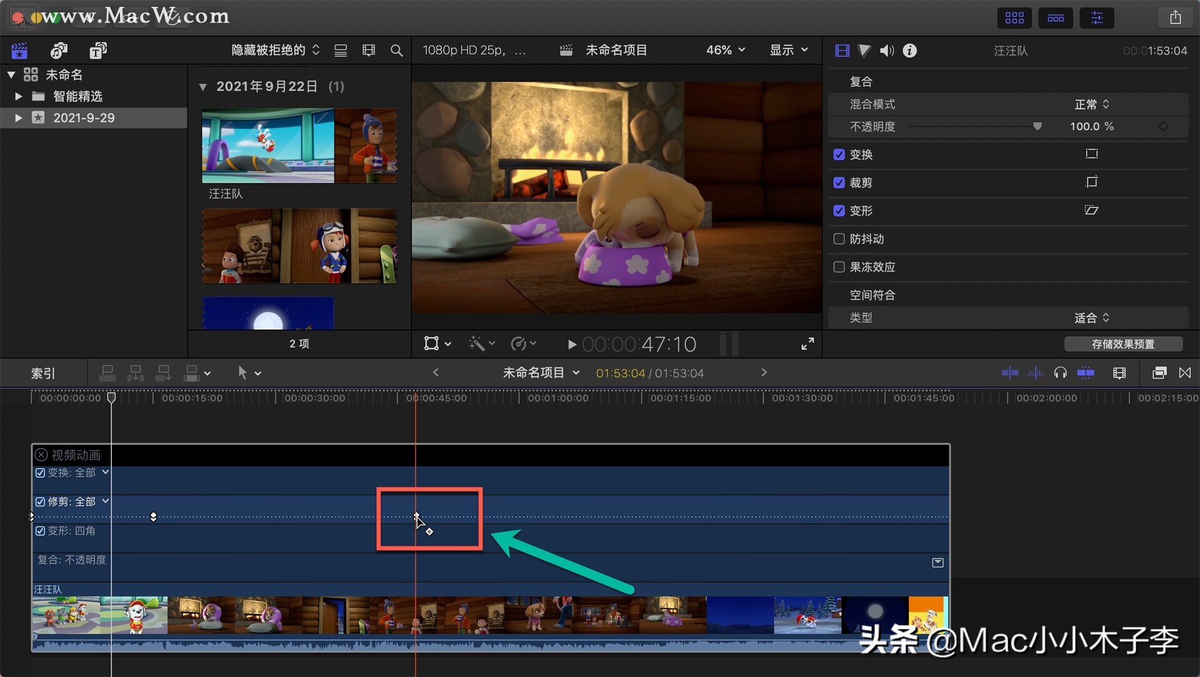The image size is (1200, 677).
Task: Toggle 修剪: 全部 checkbox in video animation
Action: point(40,502)
